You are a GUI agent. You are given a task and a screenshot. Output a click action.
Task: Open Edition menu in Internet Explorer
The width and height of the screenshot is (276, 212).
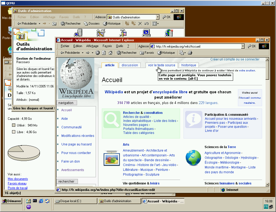click(x=78, y=46)
